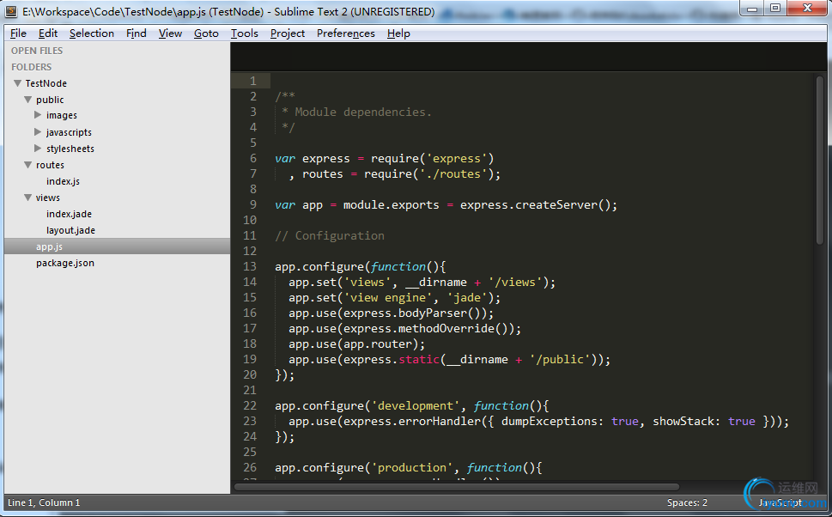This screenshot has width=832, height=517.
Task: Collapse the views folder arrow
Action: 28,198
